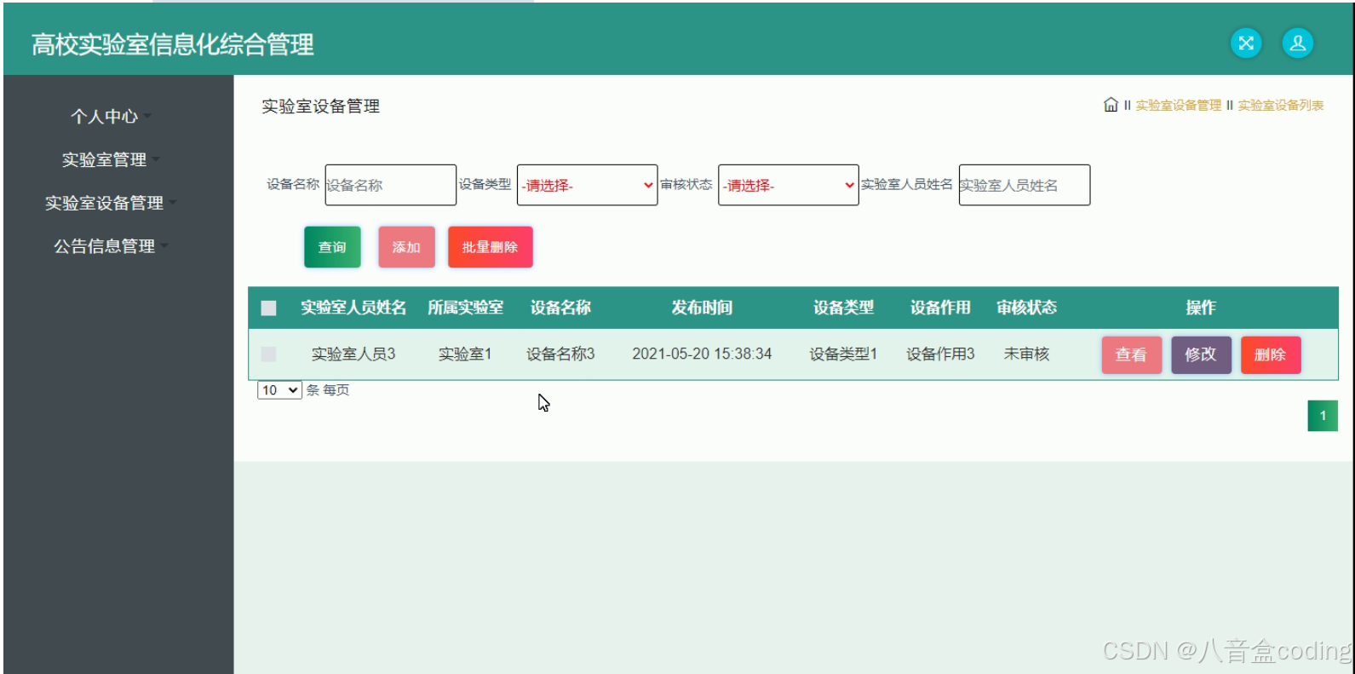Click the 设备作用 column header
1355x674 pixels.
point(940,308)
